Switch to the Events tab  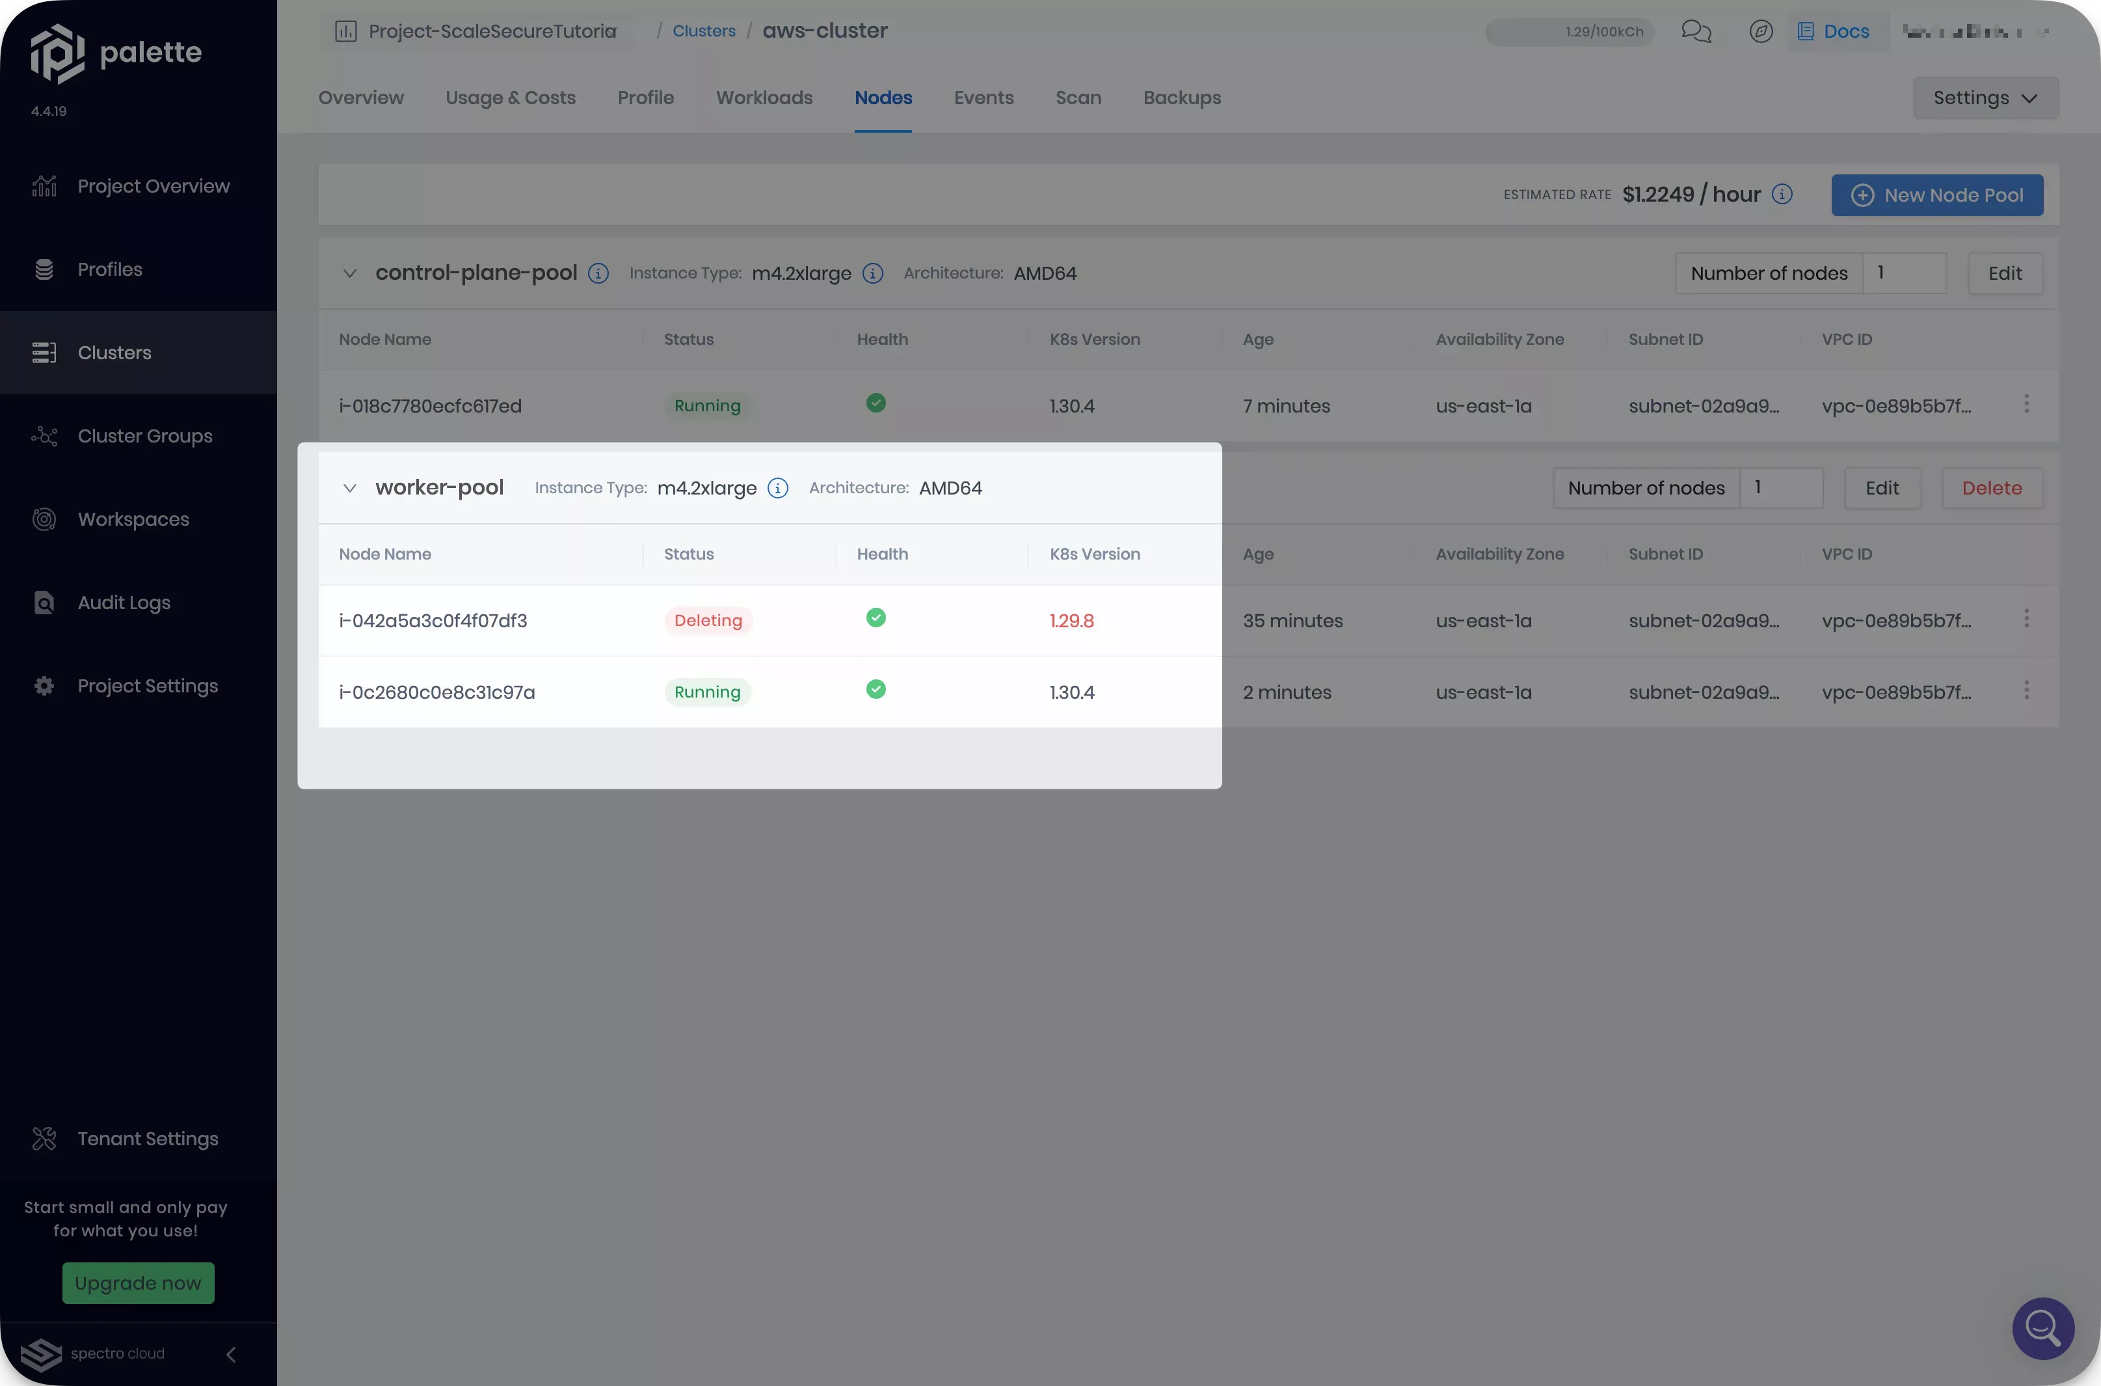(x=984, y=98)
